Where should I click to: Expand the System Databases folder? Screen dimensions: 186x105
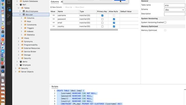[x=17, y=1]
